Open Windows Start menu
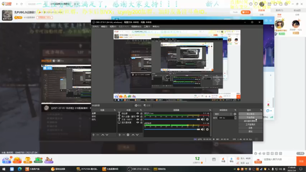306x172 pixels. pyautogui.click(x=4, y=169)
